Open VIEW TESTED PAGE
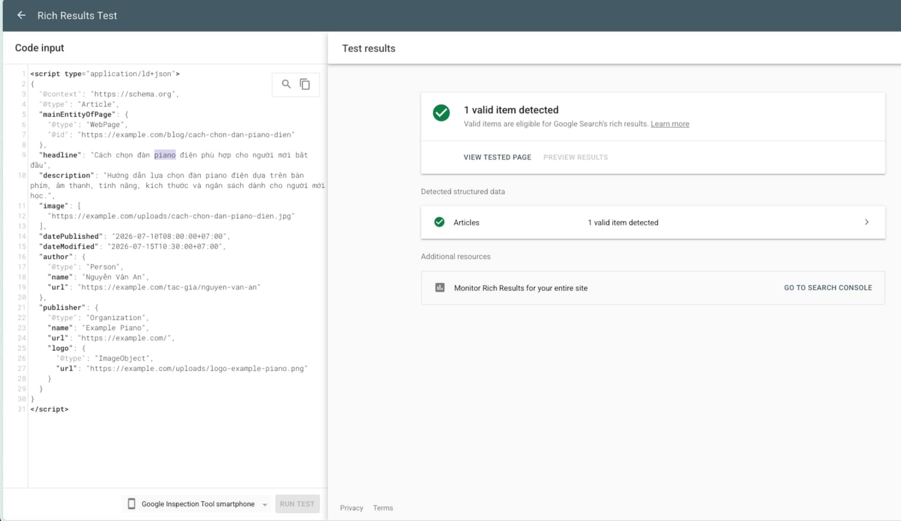The height and width of the screenshot is (521, 901). click(x=497, y=157)
